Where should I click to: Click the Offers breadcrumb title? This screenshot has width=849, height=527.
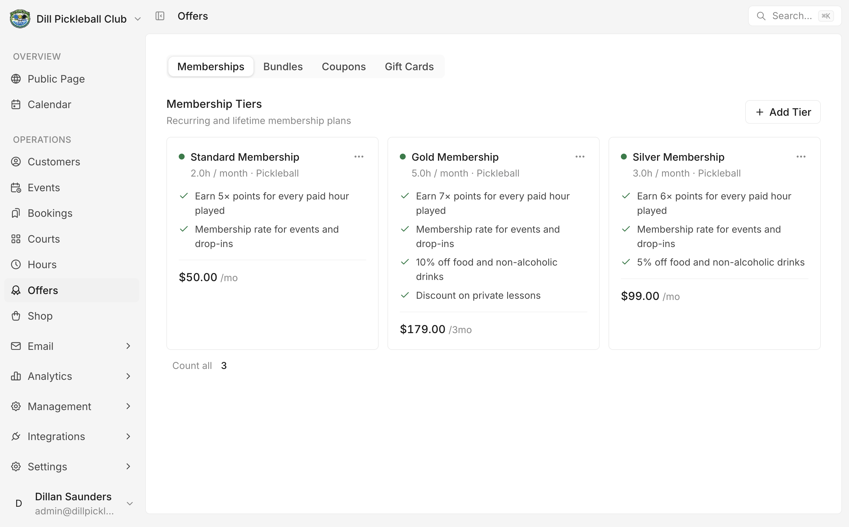193,16
